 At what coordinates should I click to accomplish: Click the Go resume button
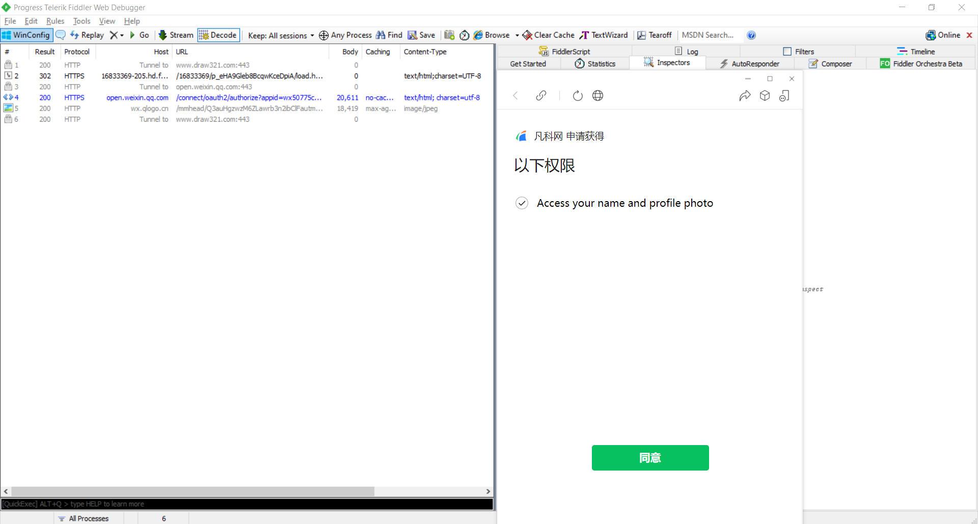pyautogui.click(x=139, y=35)
